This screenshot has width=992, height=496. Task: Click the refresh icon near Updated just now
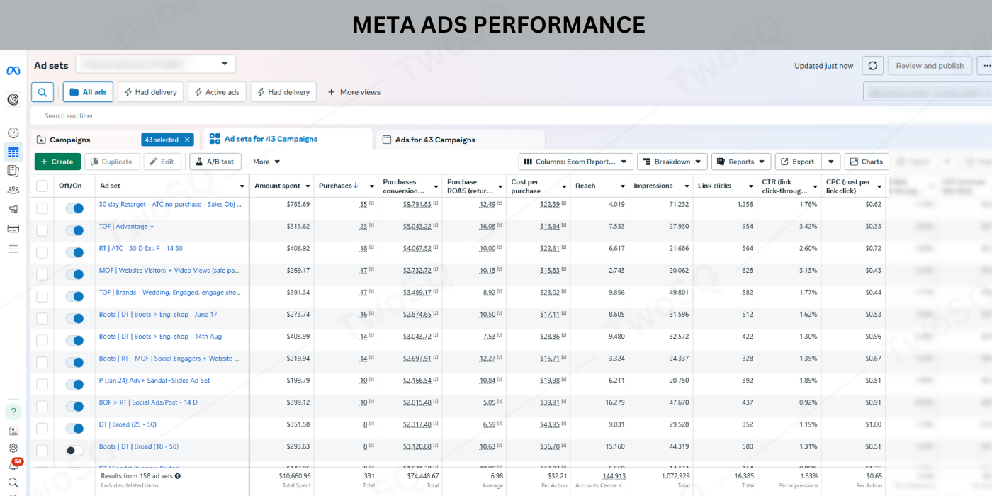point(872,66)
